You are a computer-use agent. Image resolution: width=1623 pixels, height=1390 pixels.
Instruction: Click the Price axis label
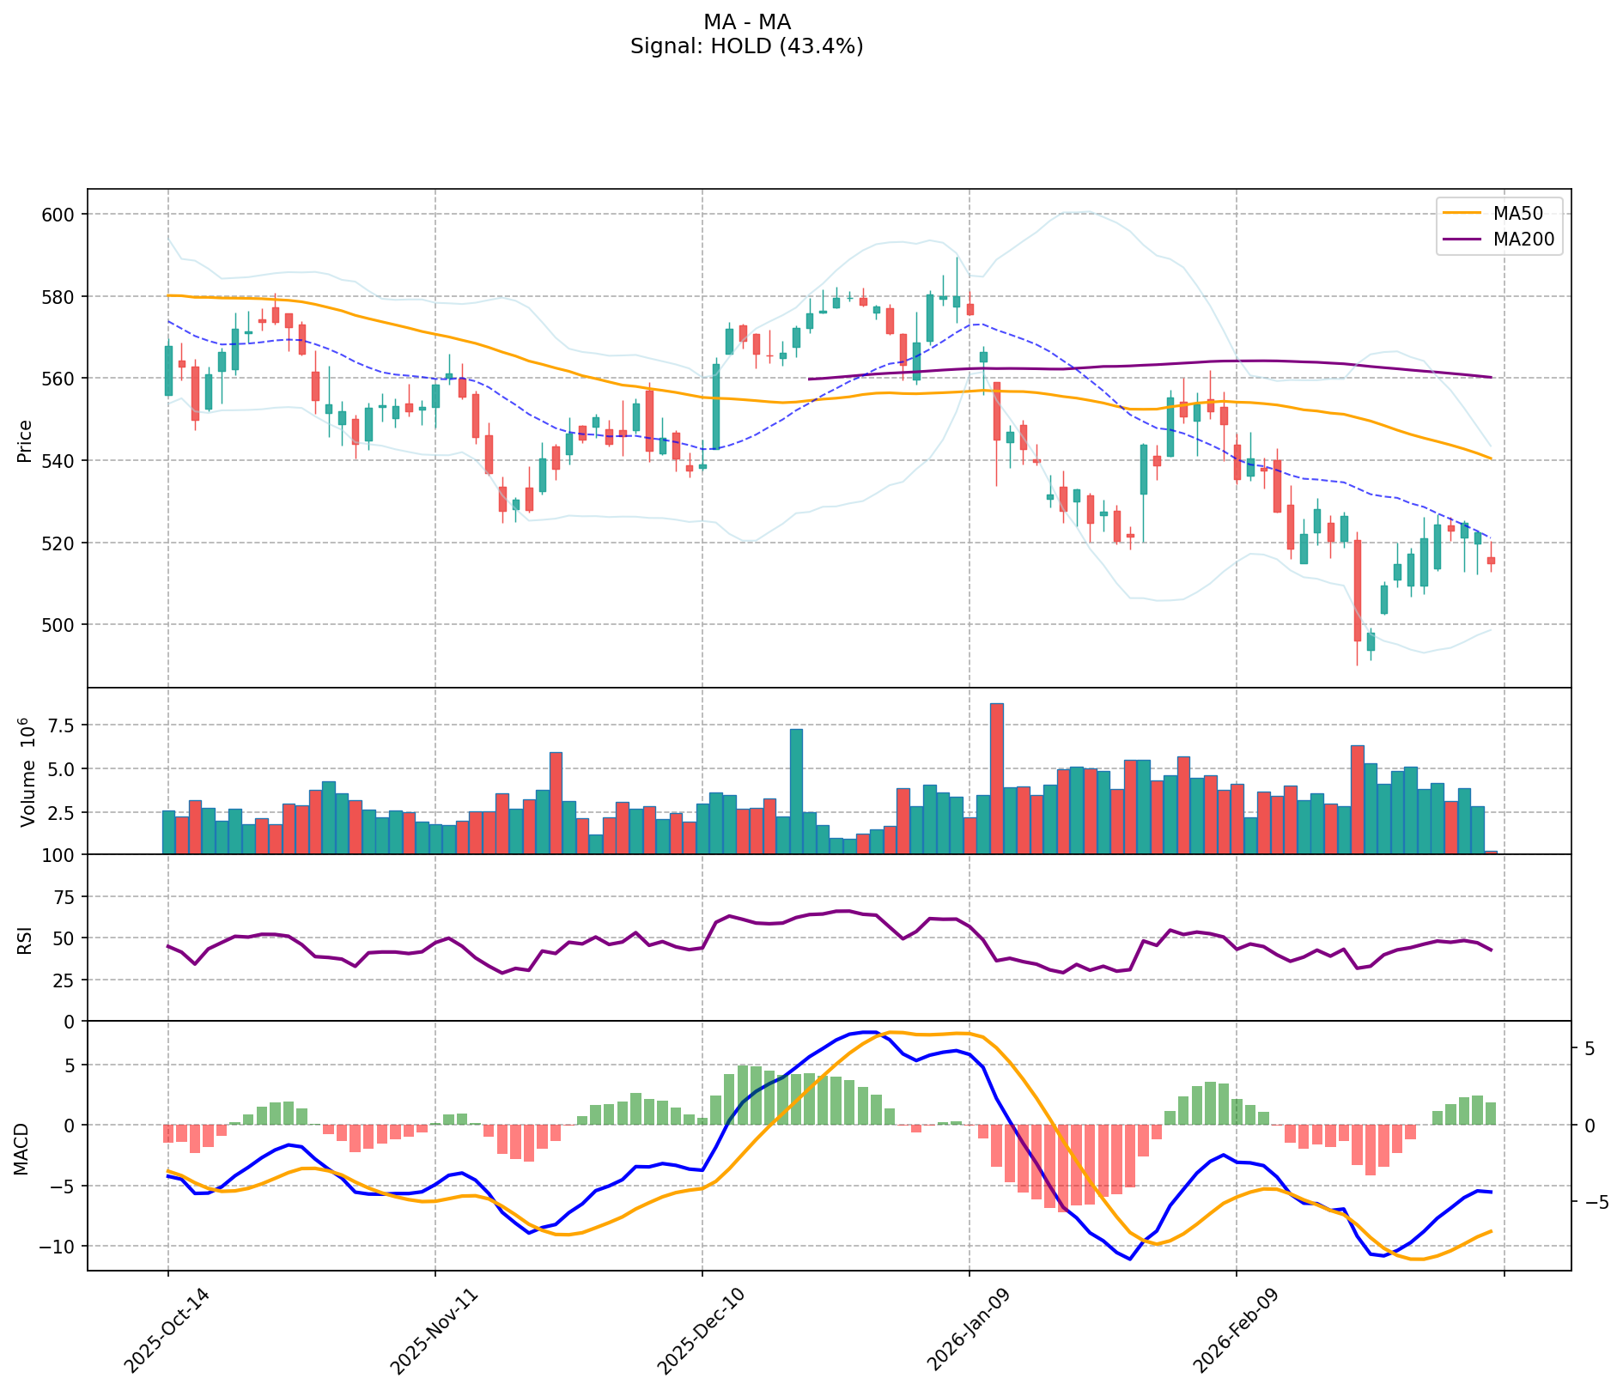point(25,440)
